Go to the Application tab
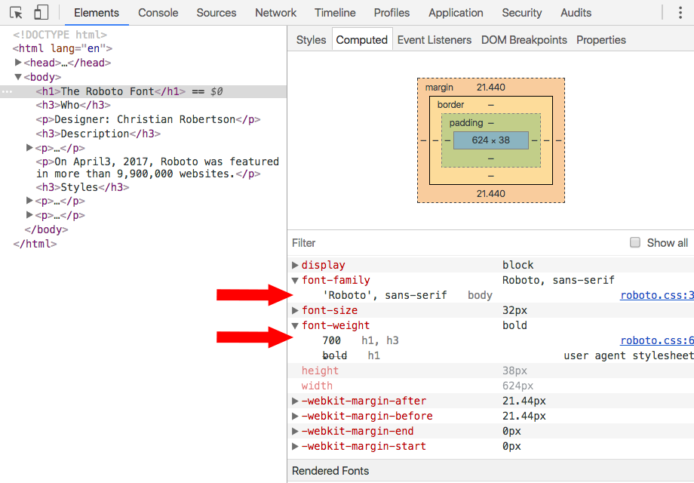694x483 pixels. (456, 13)
